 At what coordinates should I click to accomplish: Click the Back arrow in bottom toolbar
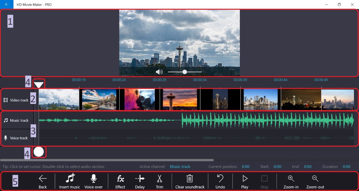click(43, 179)
